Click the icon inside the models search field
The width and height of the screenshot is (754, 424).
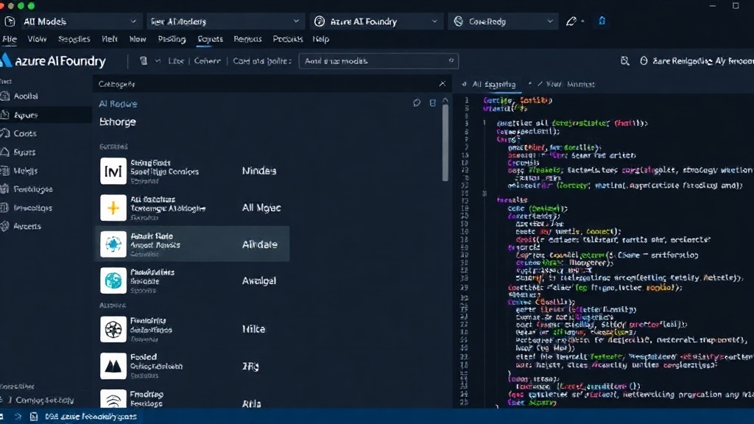pos(451,60)
